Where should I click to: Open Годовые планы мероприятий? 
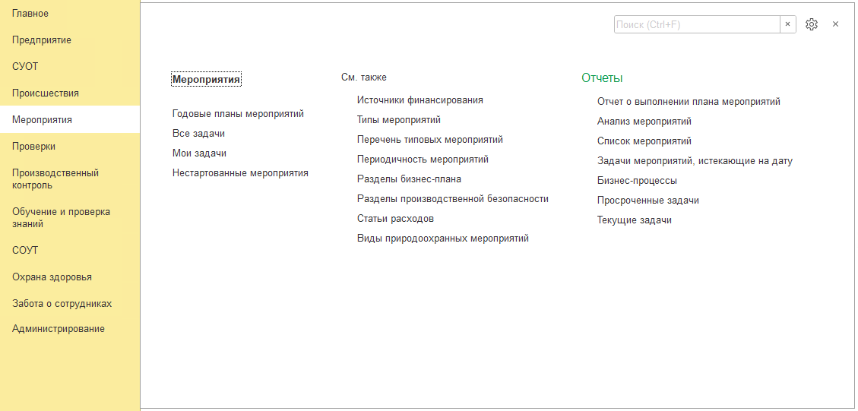click(x=238, y=114)
